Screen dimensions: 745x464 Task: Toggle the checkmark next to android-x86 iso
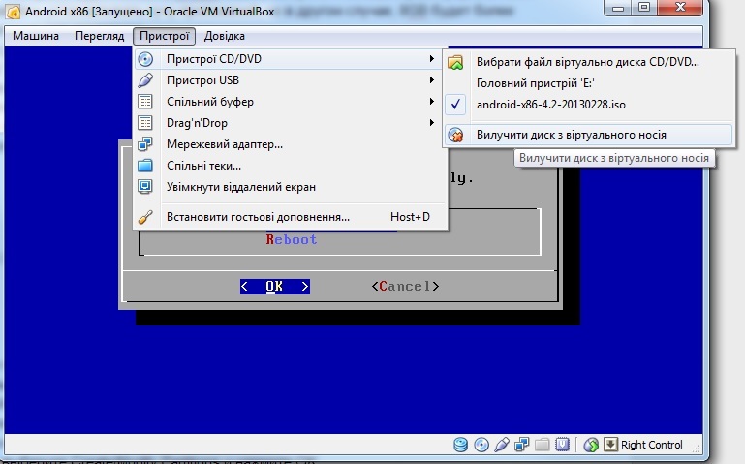tap(455, 104)
